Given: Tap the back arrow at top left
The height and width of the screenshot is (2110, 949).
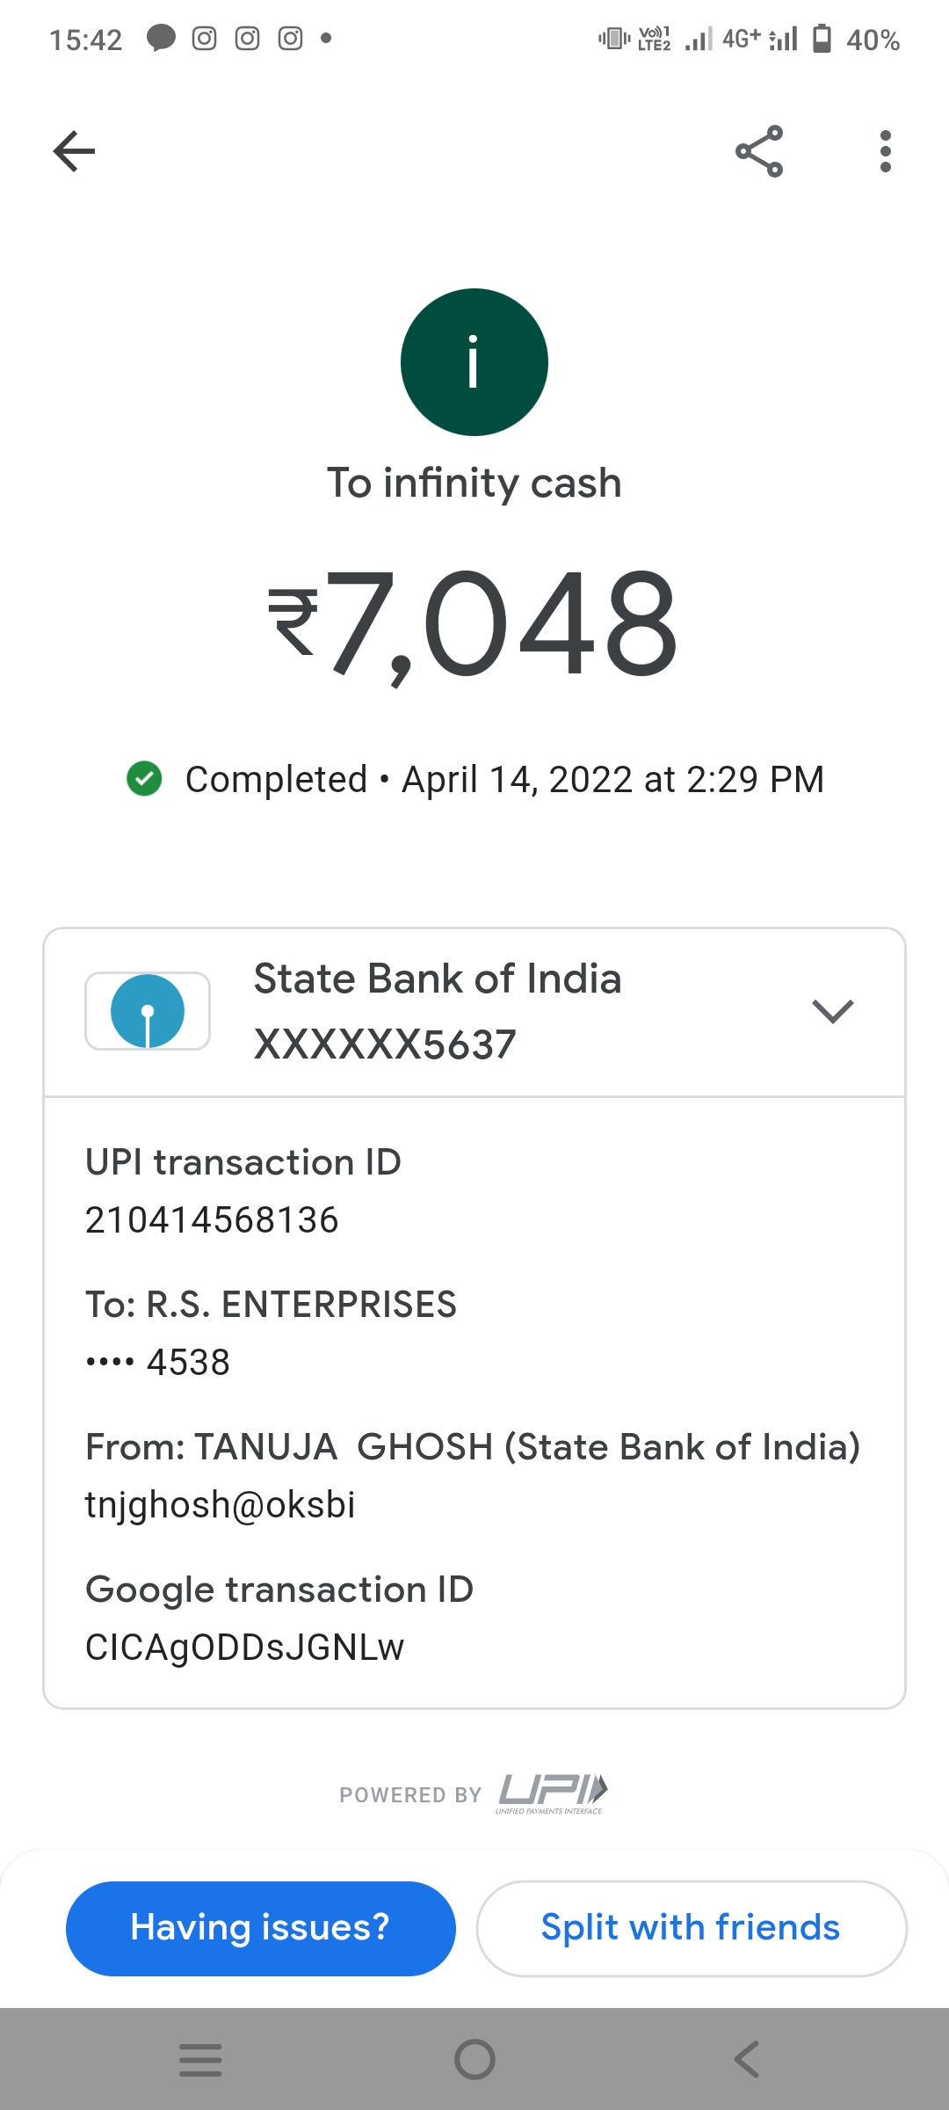Looking at the screenshot, I should [x=74, y=151].
